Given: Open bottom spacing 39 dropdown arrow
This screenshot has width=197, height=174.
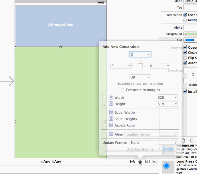Looking at the screenshot, I should pyautogui.click(x=149, y=77).
